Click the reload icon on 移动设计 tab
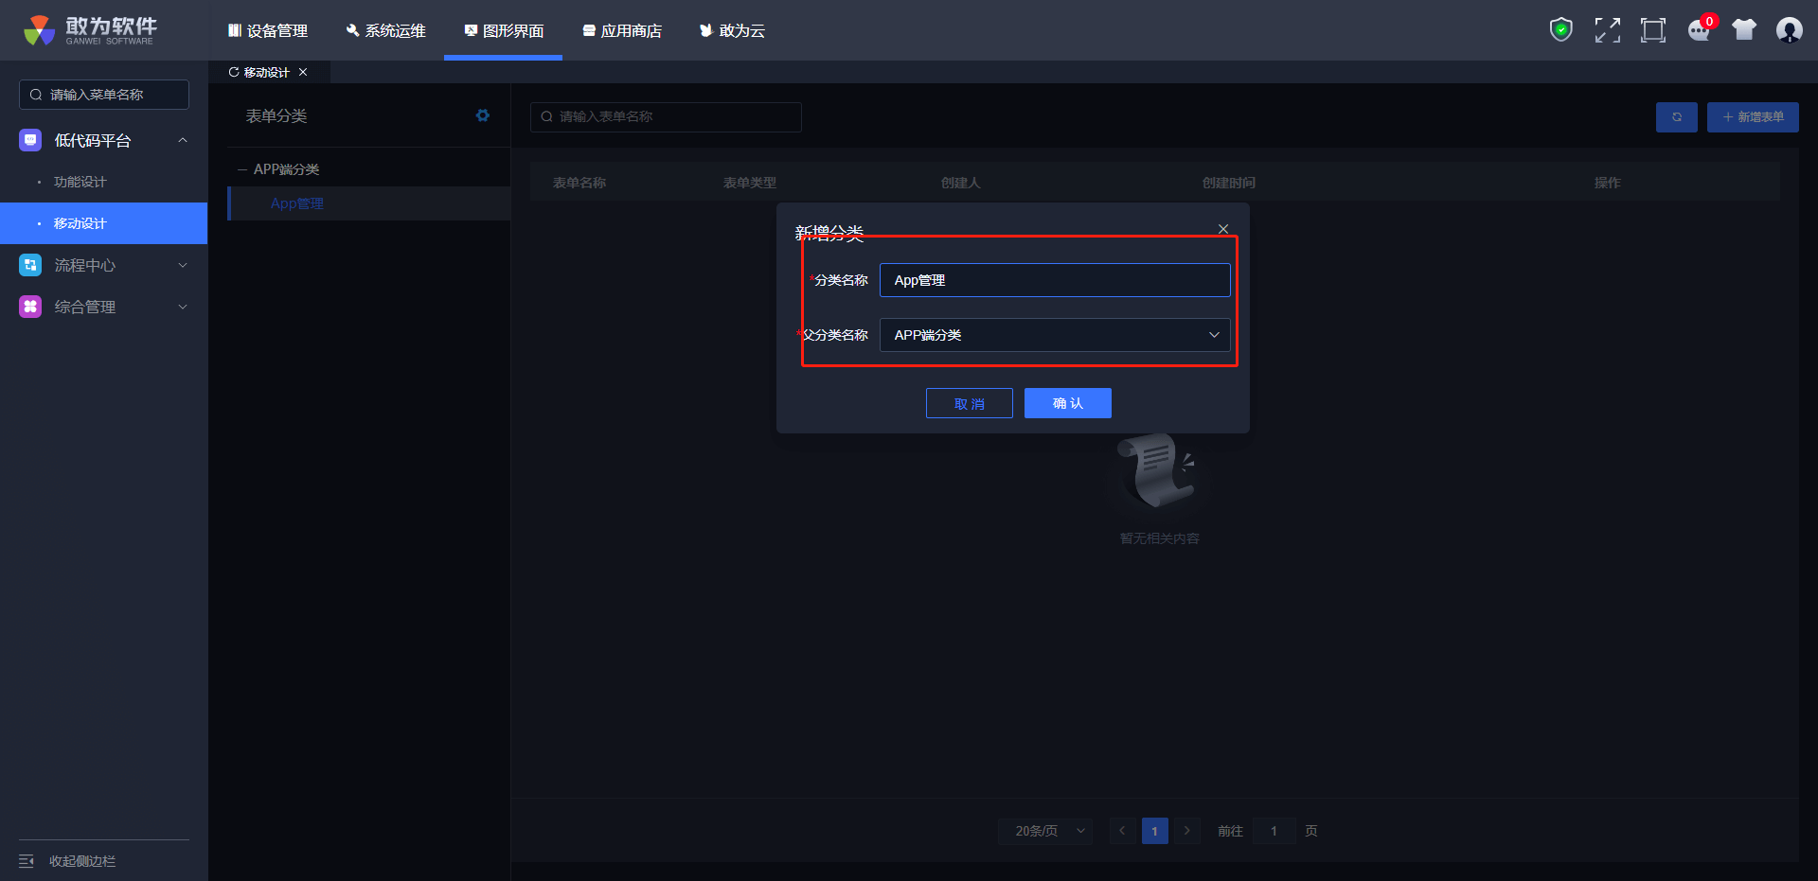This screenshot has width=1818, height=881. (x=234, y=72)
